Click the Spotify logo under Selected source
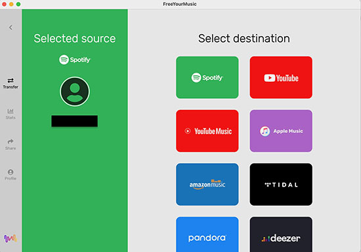Screen dimensions: 361x252 pos(75,60)
